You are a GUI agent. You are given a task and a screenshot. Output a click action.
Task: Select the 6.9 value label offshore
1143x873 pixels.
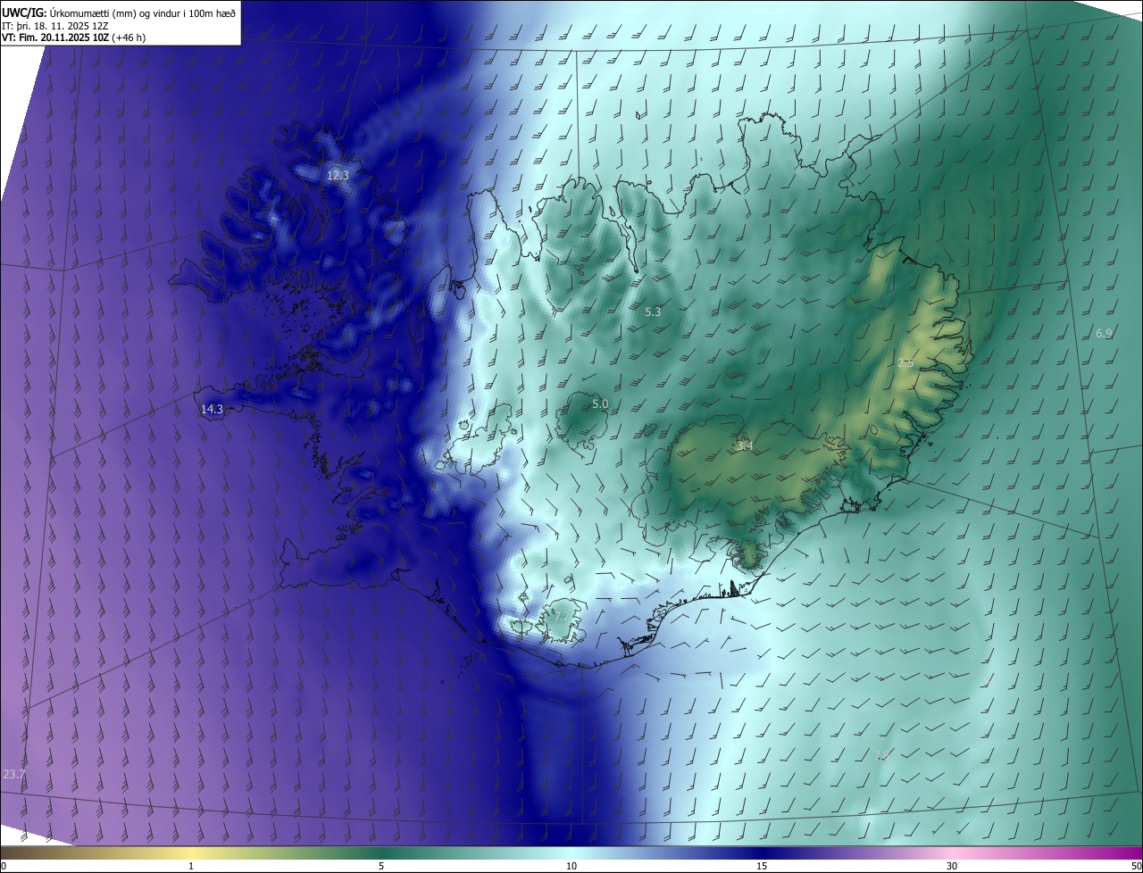(1104, 334)
